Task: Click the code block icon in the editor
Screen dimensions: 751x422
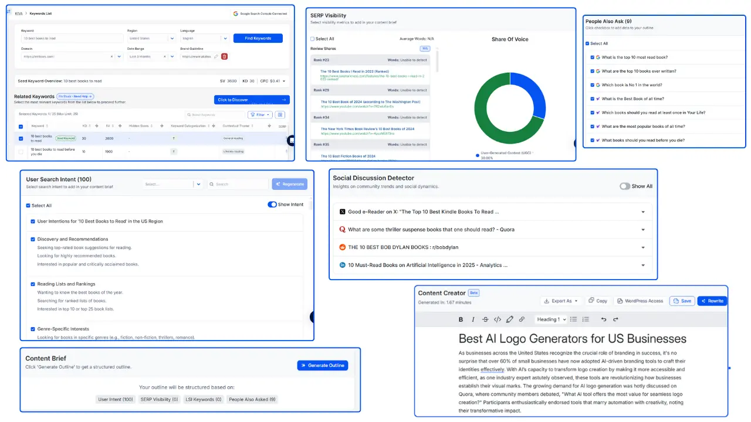Action: pos(498,319)
